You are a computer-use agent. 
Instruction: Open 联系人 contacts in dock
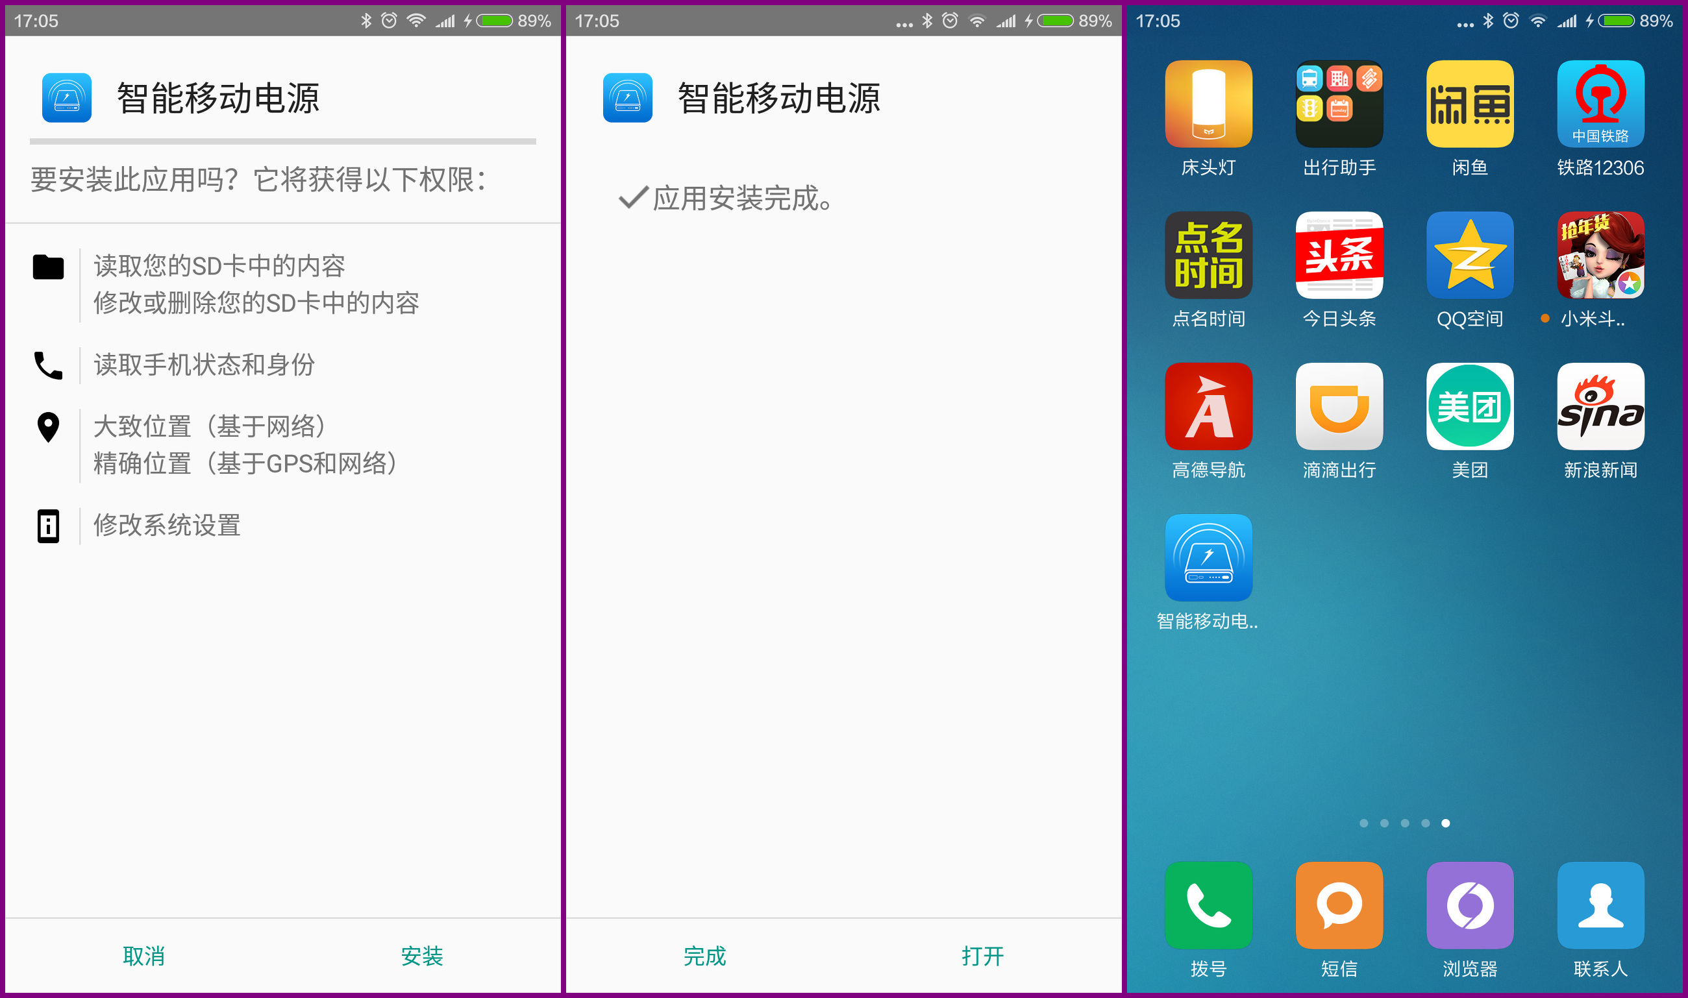coord(1600,905)
